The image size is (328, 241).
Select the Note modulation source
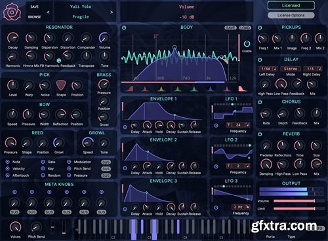pos(7,162)
